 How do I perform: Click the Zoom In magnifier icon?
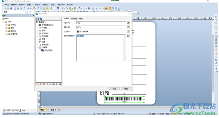tap(97, 8)
